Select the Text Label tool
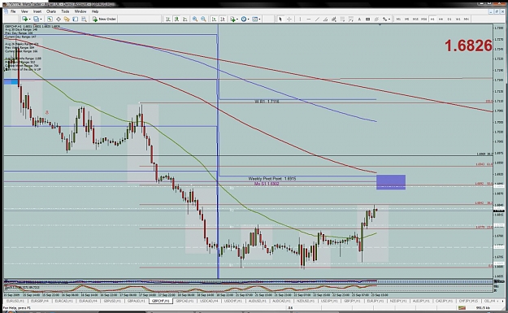The image size is (508, 313). (x=367, y=20)
